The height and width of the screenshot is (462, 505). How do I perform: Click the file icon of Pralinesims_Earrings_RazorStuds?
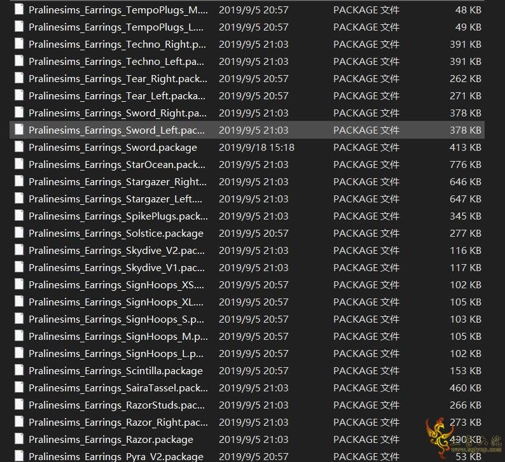coord(19,405)
